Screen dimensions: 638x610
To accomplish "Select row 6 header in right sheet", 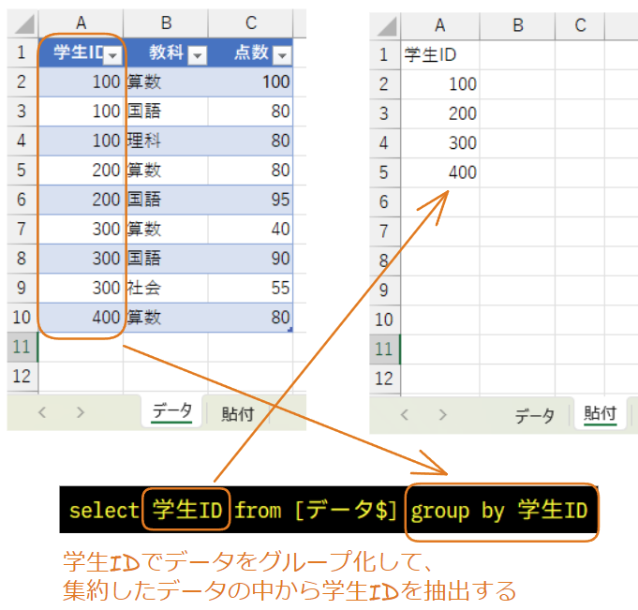I will click(x=384, y=201).
